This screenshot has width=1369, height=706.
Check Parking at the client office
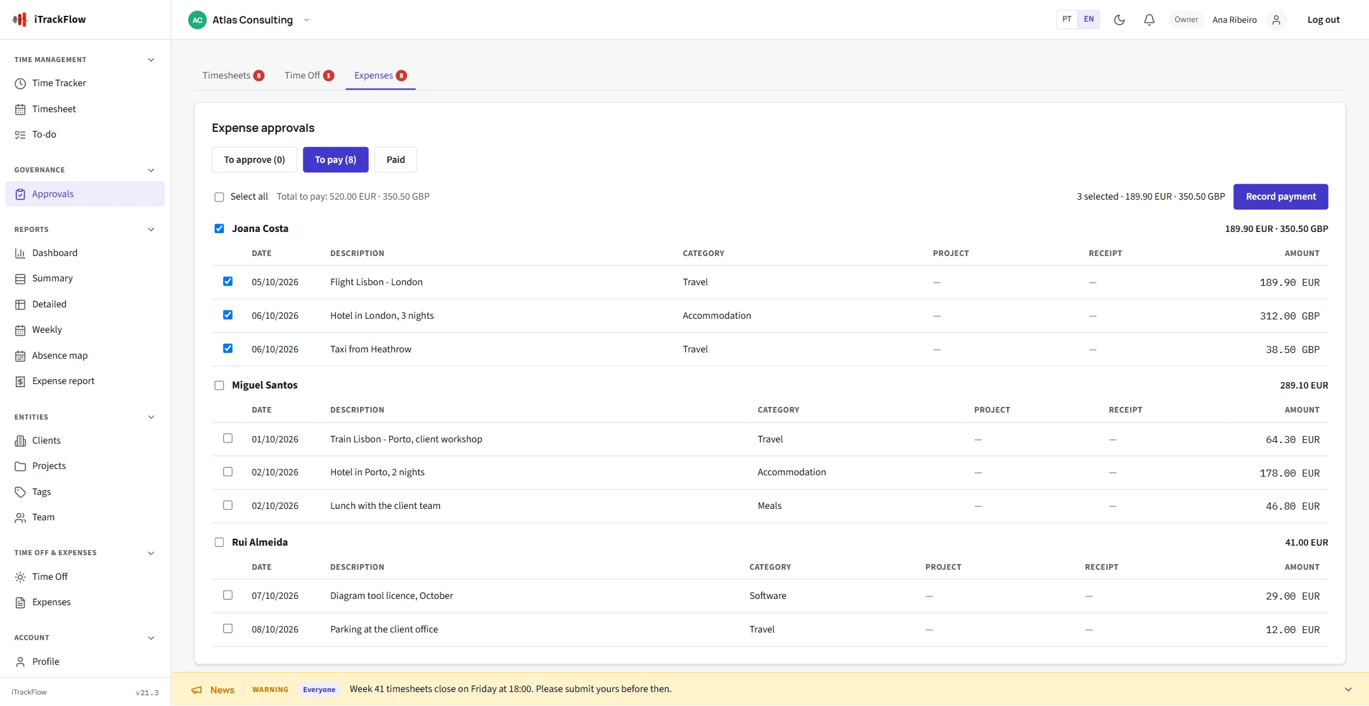(x=228, y=629)
